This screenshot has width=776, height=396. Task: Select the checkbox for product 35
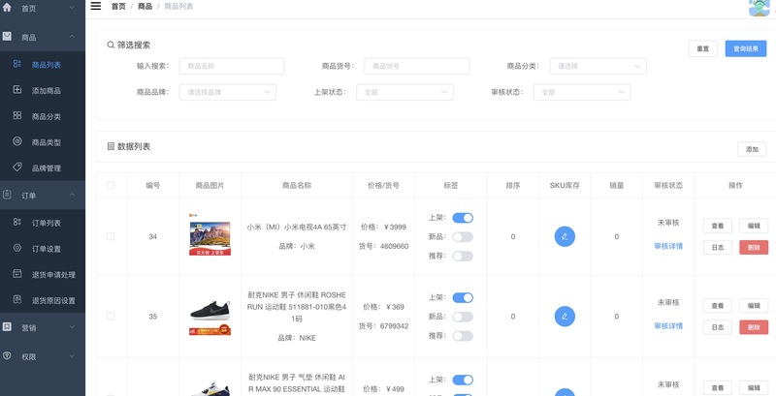(x=111, y=316)
